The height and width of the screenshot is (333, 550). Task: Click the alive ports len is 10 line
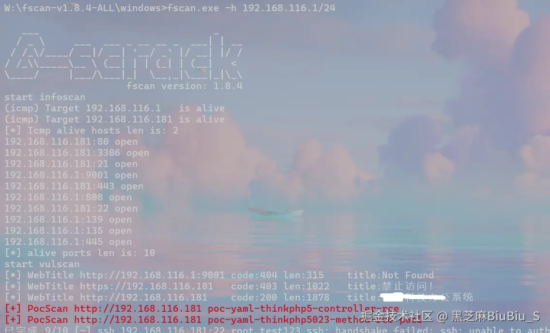click(79, 253)
